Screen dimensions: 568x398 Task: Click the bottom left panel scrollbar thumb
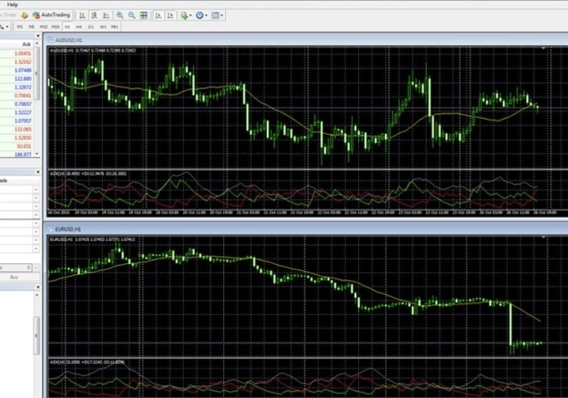(x=37, y=336)
